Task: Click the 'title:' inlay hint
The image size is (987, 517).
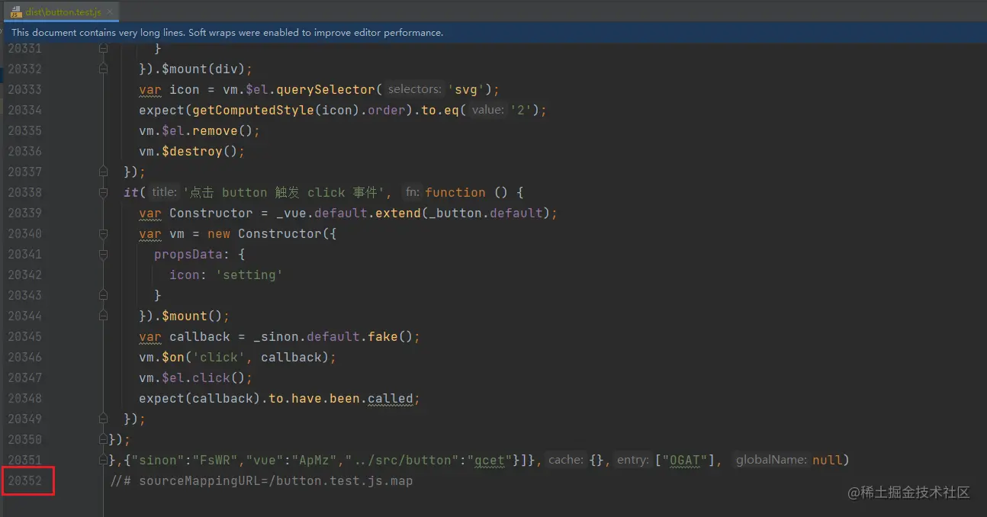Action: point(164,192)
